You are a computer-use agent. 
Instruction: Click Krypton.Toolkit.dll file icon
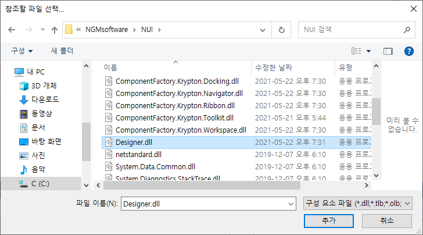click(x=109, y=117)
